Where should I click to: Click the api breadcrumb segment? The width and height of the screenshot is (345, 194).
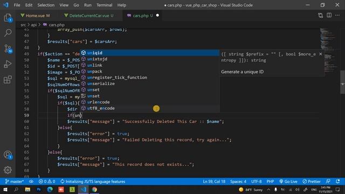tap(33, 25)
